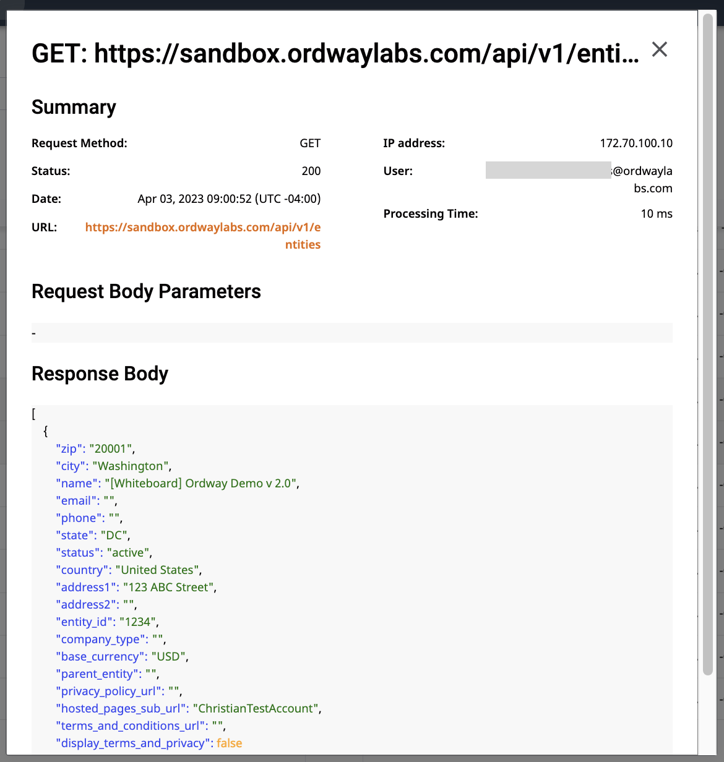Screen dimensions: 724x762
Task: Click the IP address label
Action: click(414, 143)
